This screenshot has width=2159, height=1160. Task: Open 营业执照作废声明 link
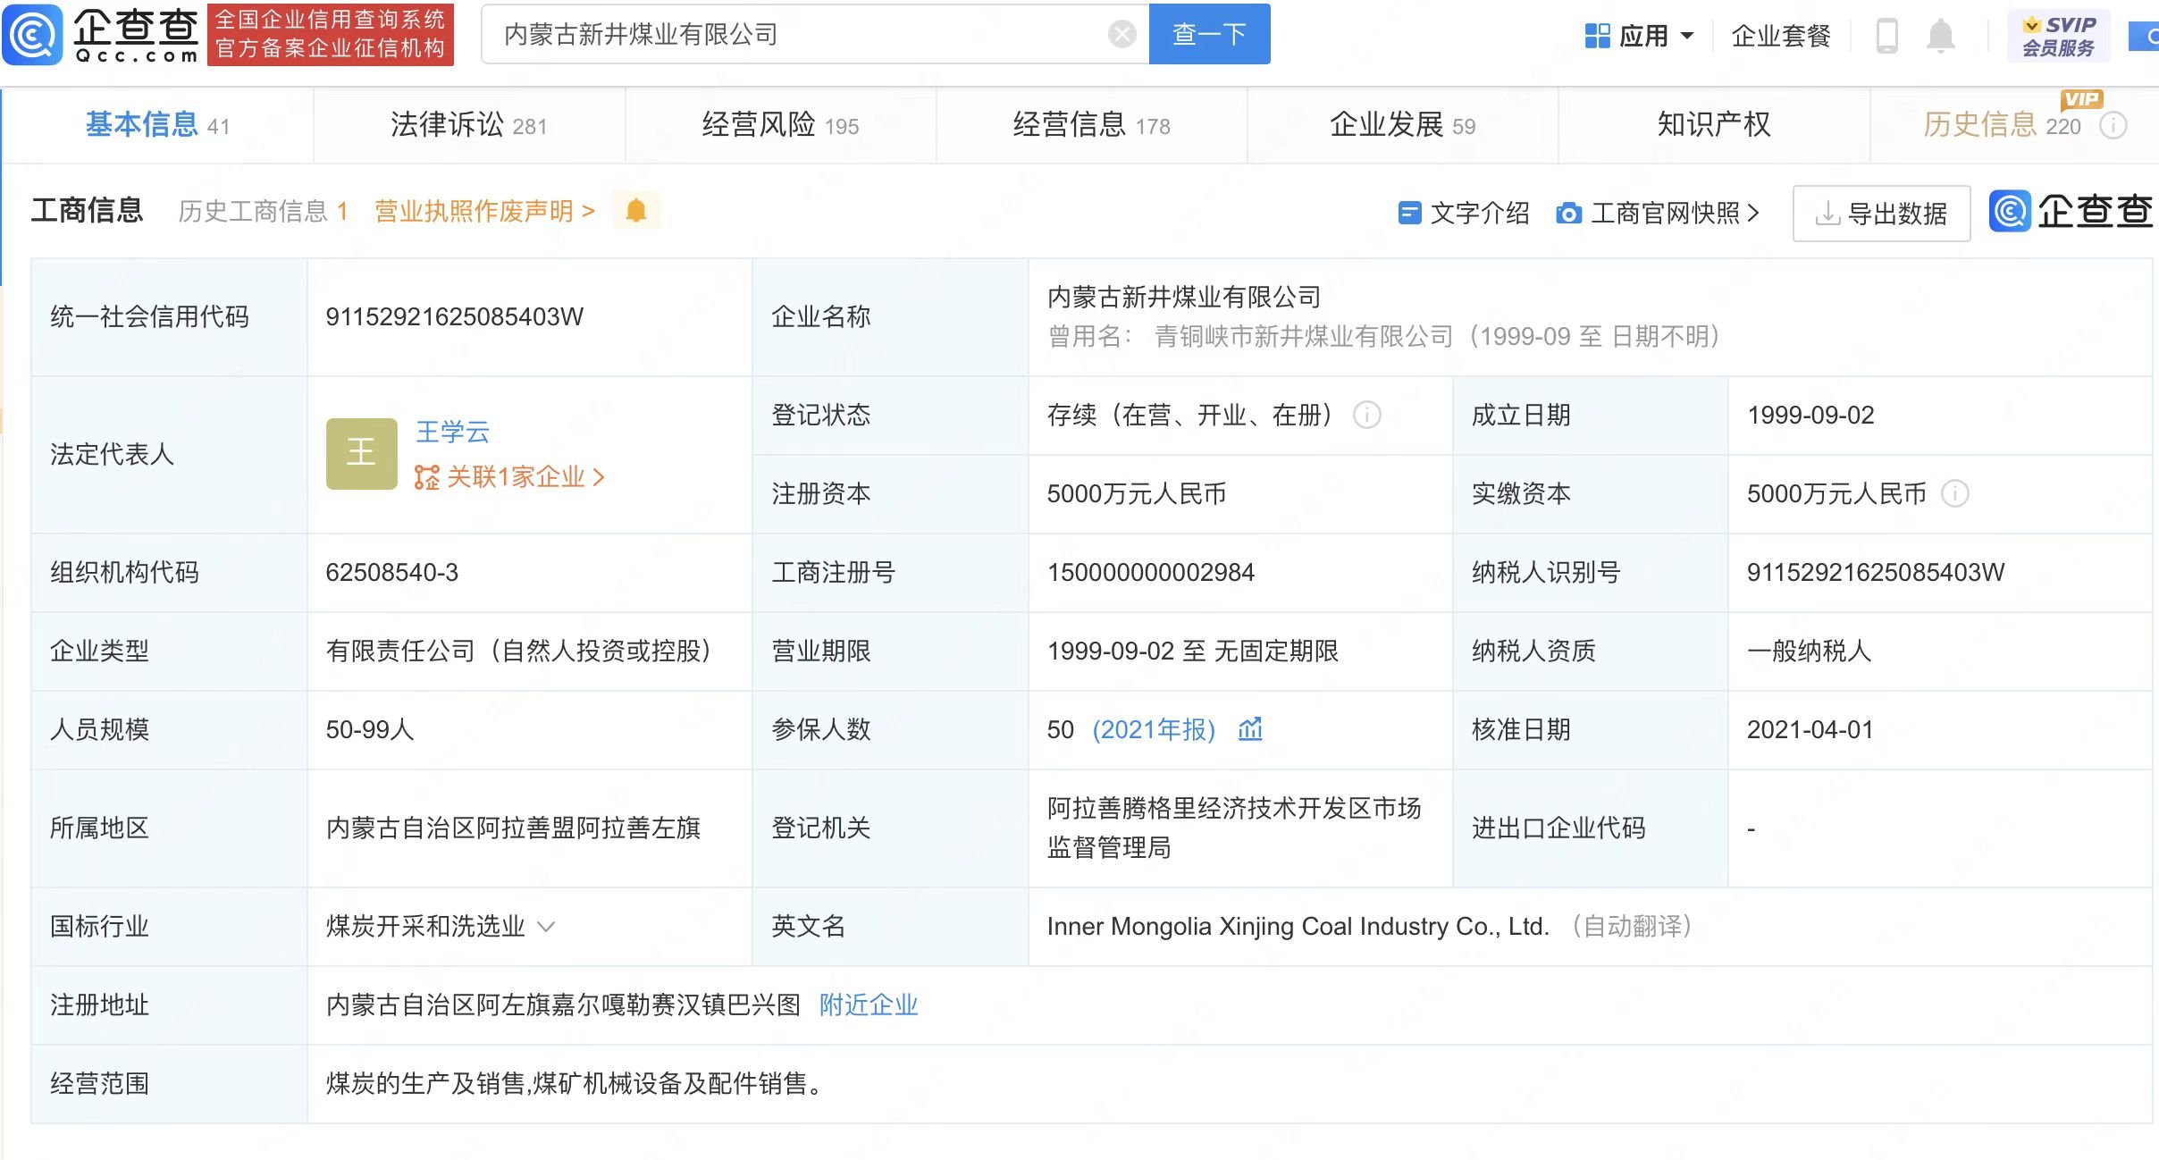tap(484, 212)
